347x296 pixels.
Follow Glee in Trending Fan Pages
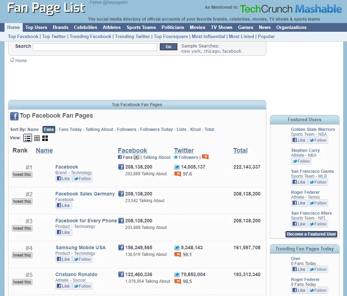(x=318, y=269)
